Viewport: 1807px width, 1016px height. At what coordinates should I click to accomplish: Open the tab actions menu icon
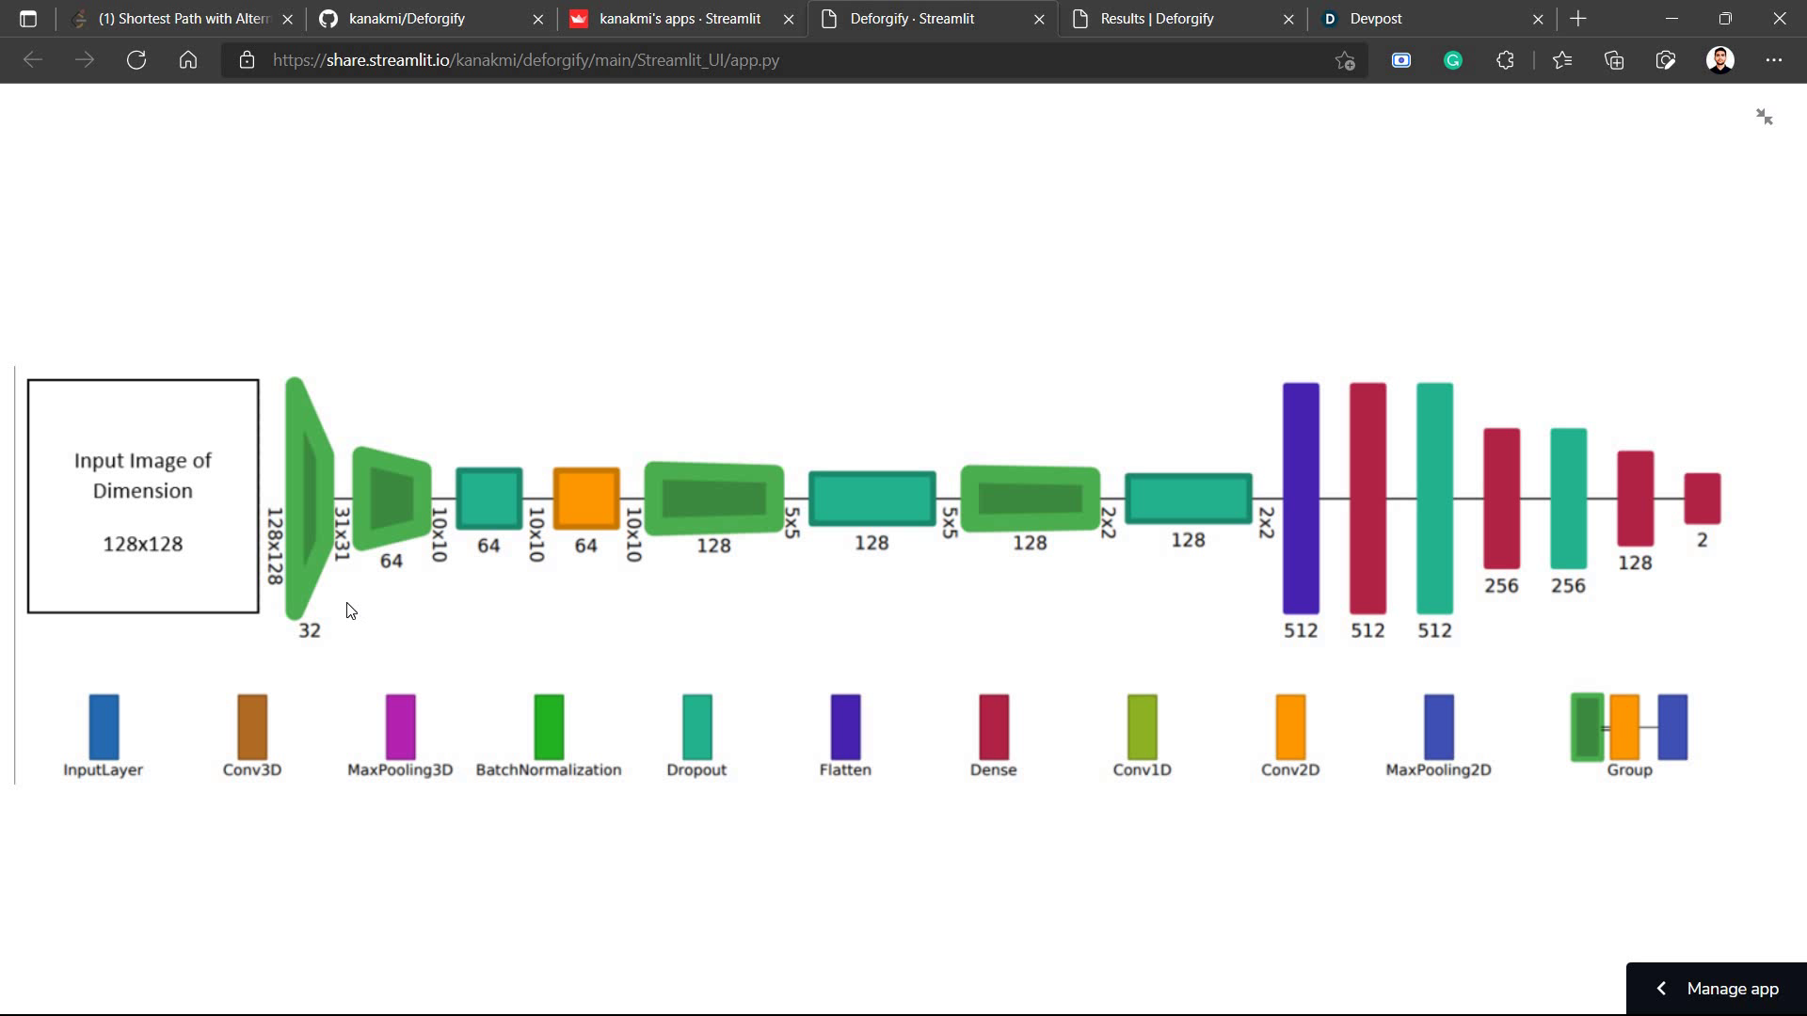(x=28, y=19)
